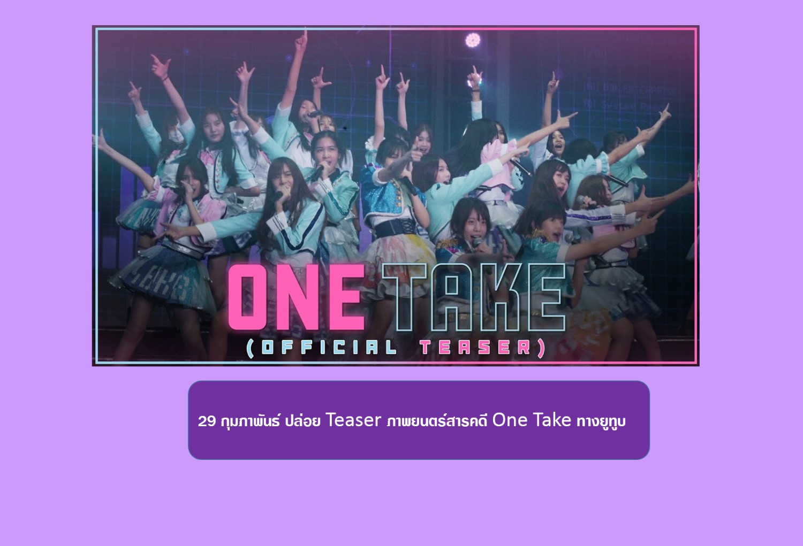The image size is (803, 546).
Task: Click the purple rounded caption box
Action: (419, 420)
